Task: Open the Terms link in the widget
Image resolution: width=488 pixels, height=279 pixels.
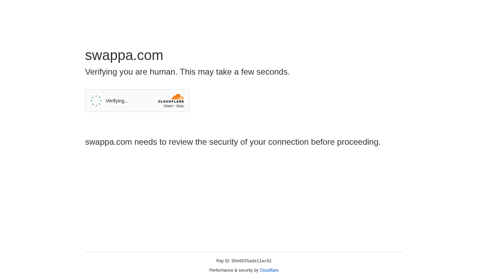Action: [x=180, y=106]
